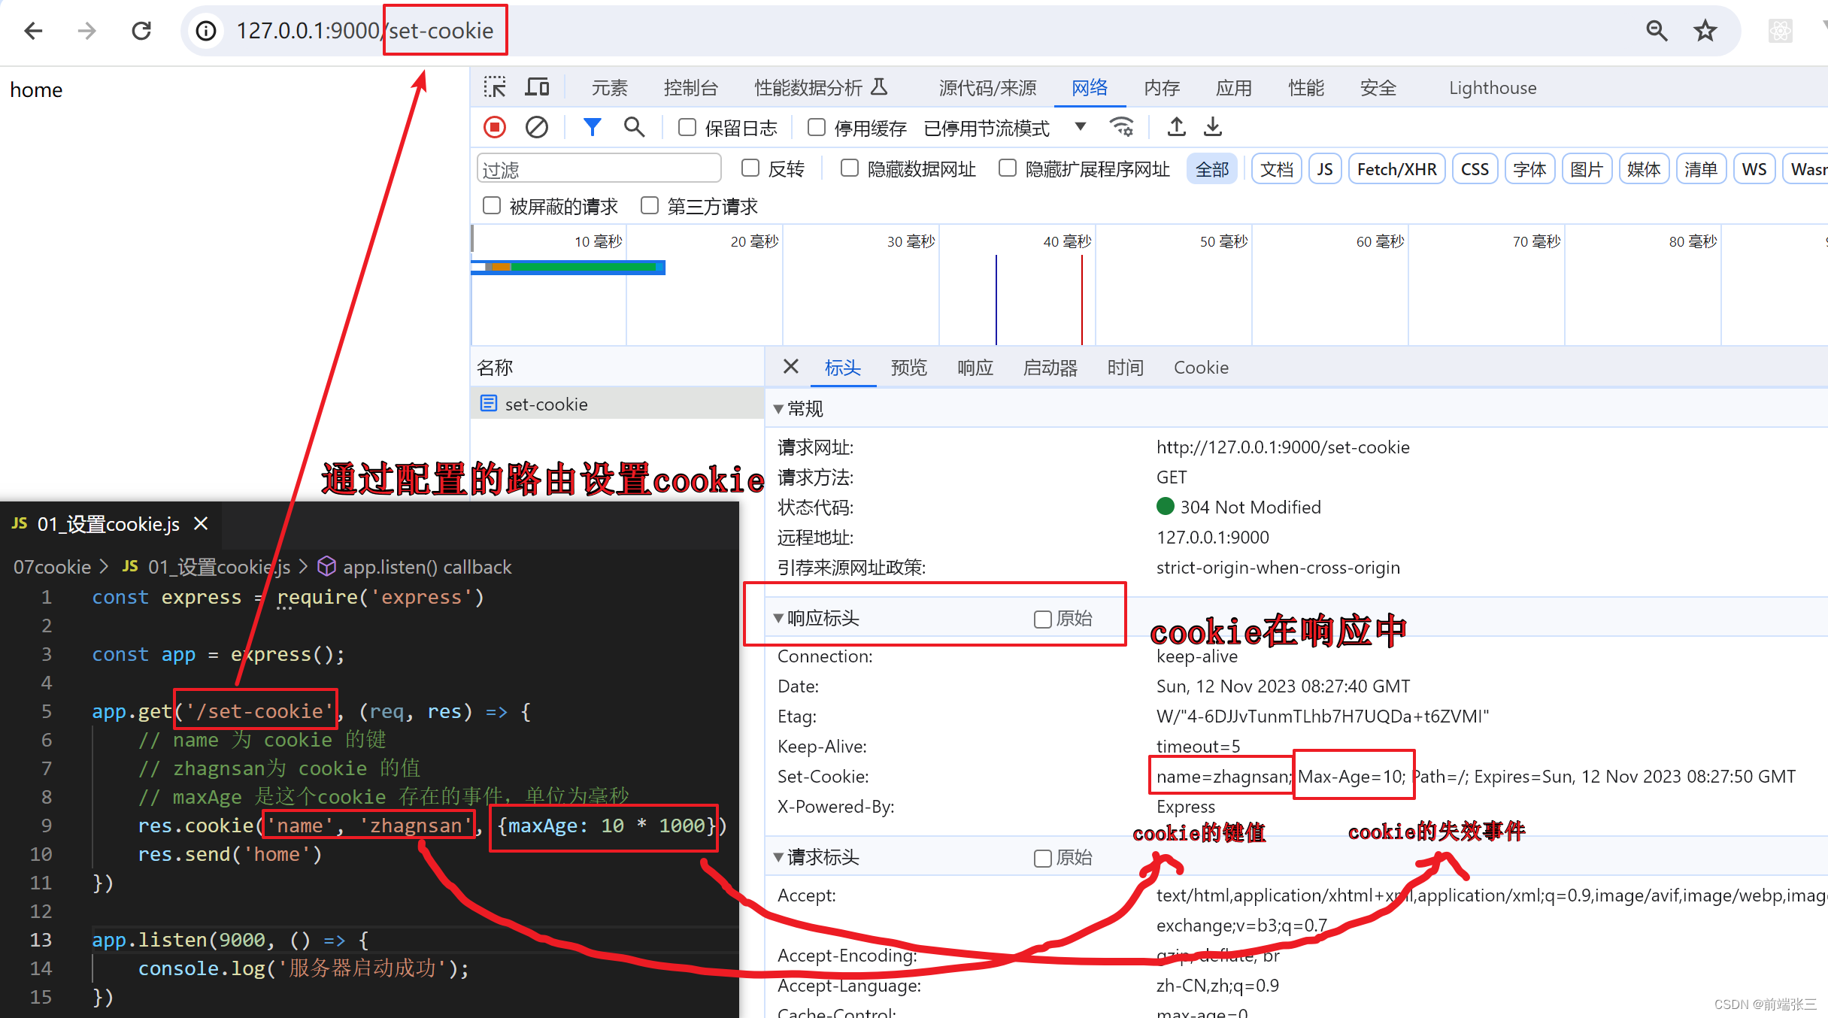Filter requests by 文档 type

pyautogui.click(x=1276, y=169)
